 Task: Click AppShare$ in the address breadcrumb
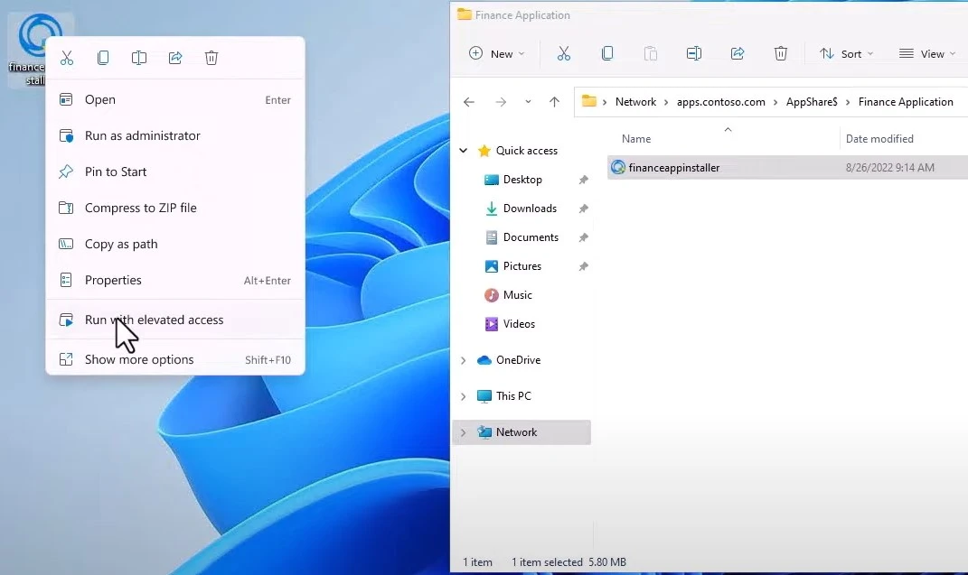(x=812, y=102)
